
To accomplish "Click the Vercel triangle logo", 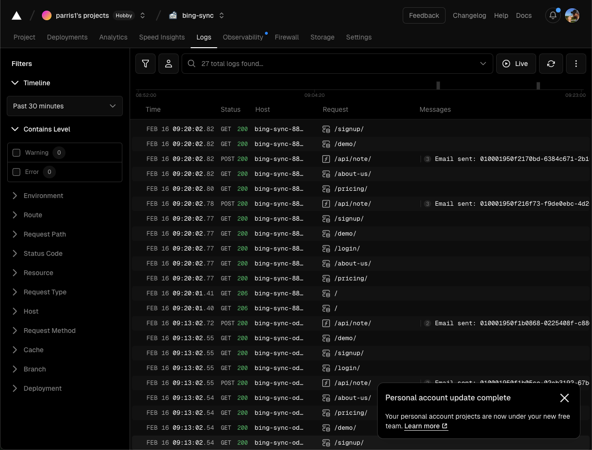I will 16,15.
